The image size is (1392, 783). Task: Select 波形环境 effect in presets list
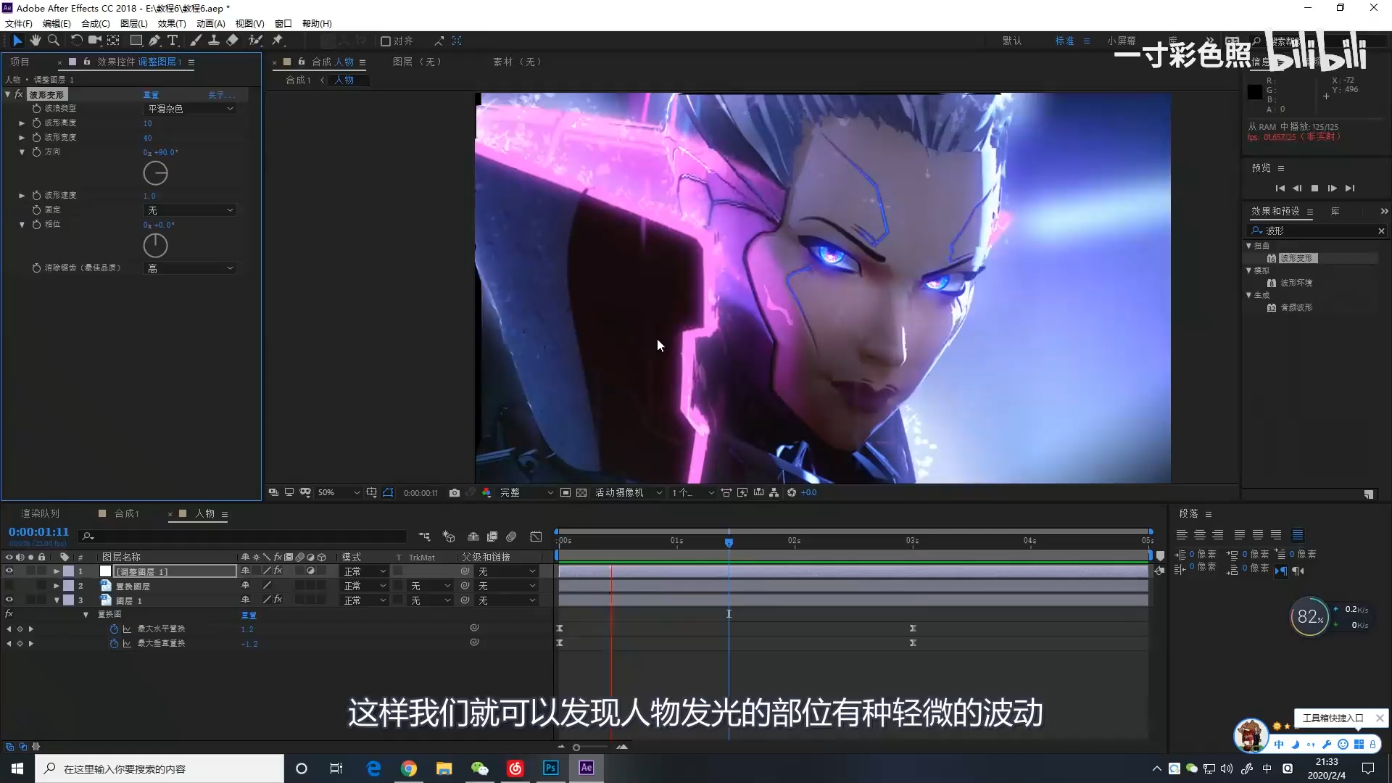(x=1296, y=283)
